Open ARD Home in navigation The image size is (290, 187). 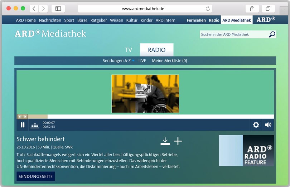tap(26, 20)
